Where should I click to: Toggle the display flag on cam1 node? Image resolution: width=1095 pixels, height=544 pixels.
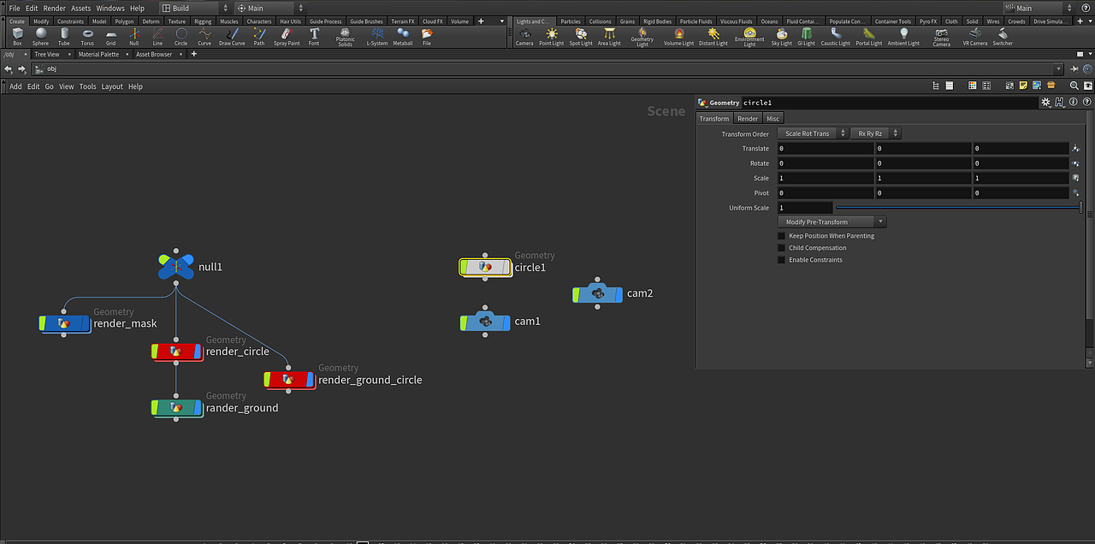[x=507, y=322]
